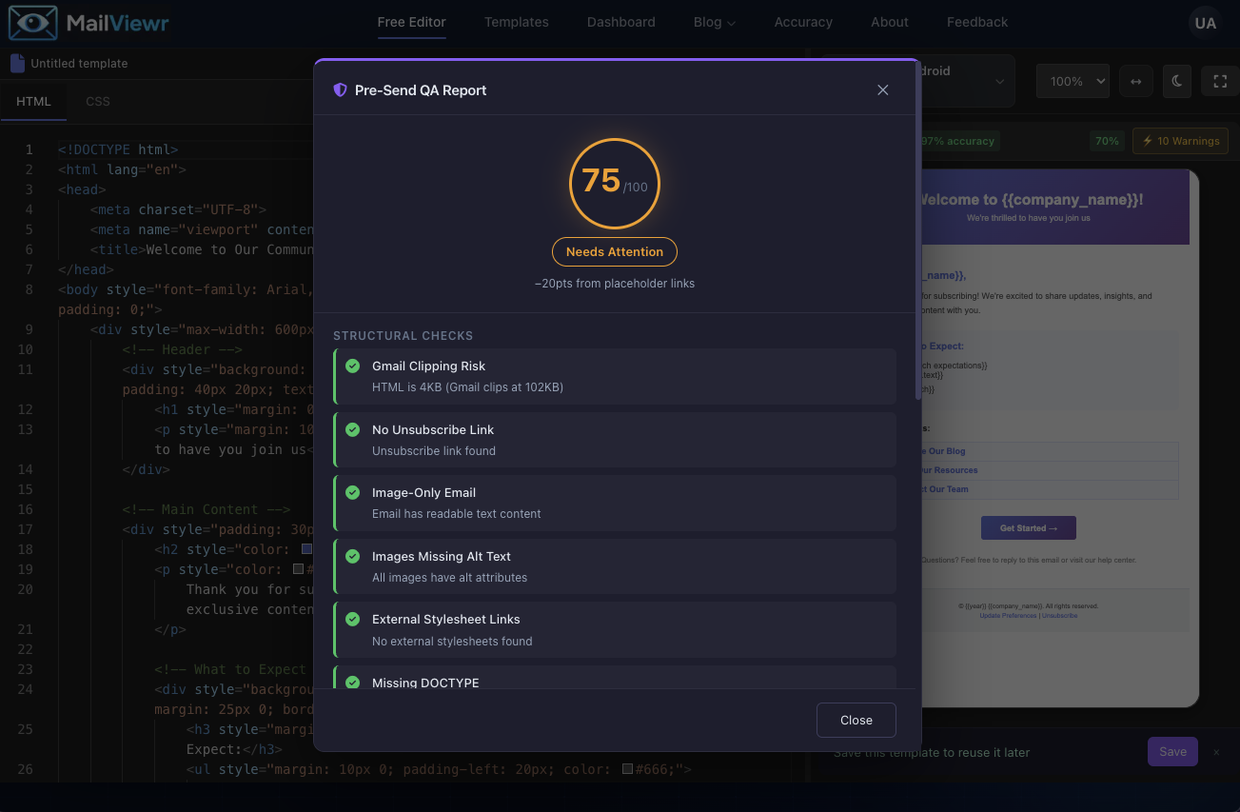The width and height of the screenshot is (1240, 812).
Task: Open the Templates nav item
Action: [x=517, y=22]
